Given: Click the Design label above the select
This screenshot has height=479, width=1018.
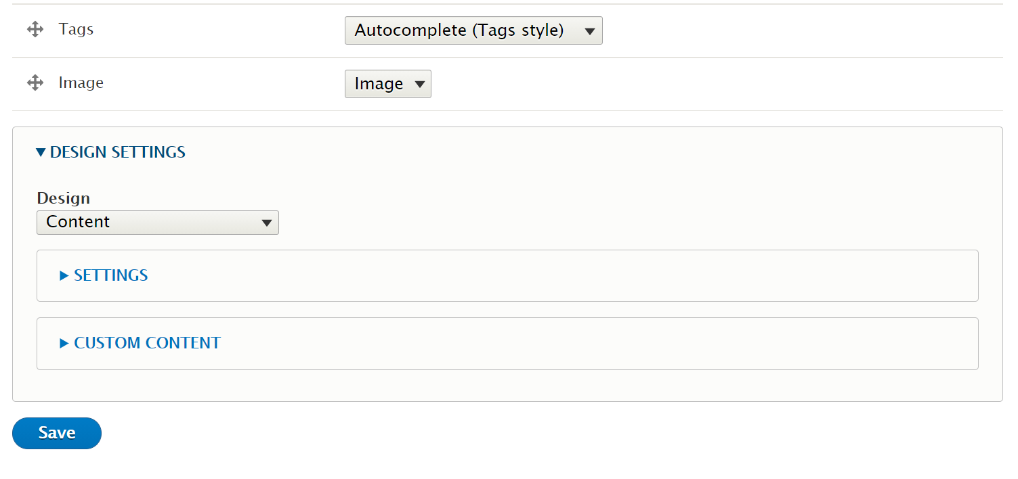Looking at the screenshot, I should [63, 198].
